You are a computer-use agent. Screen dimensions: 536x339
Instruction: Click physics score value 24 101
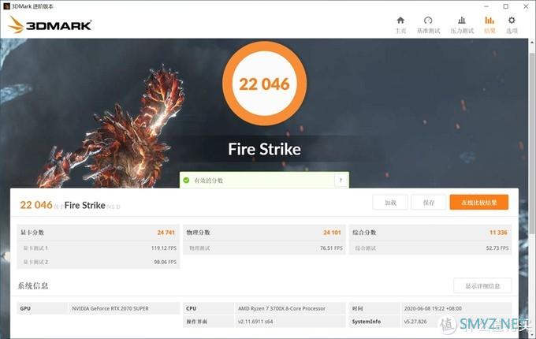(333, 233)
